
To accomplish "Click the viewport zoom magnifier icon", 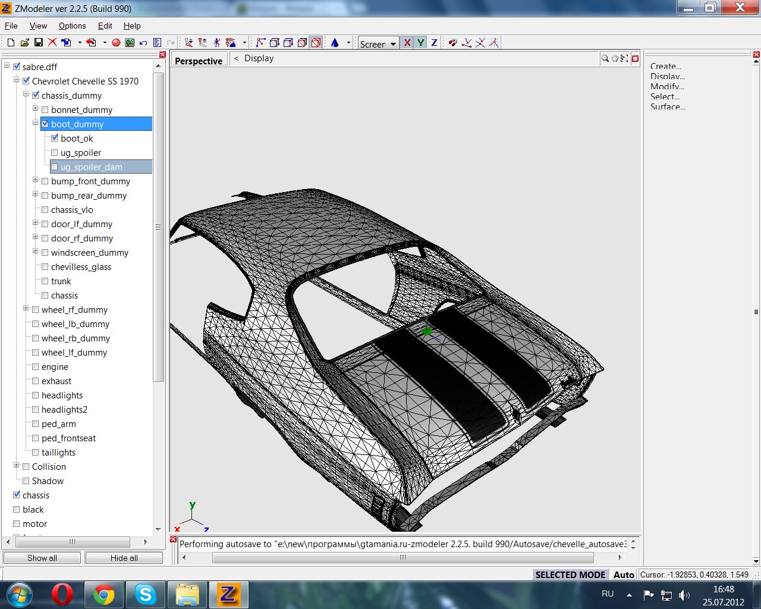I will tap(605, 58).
